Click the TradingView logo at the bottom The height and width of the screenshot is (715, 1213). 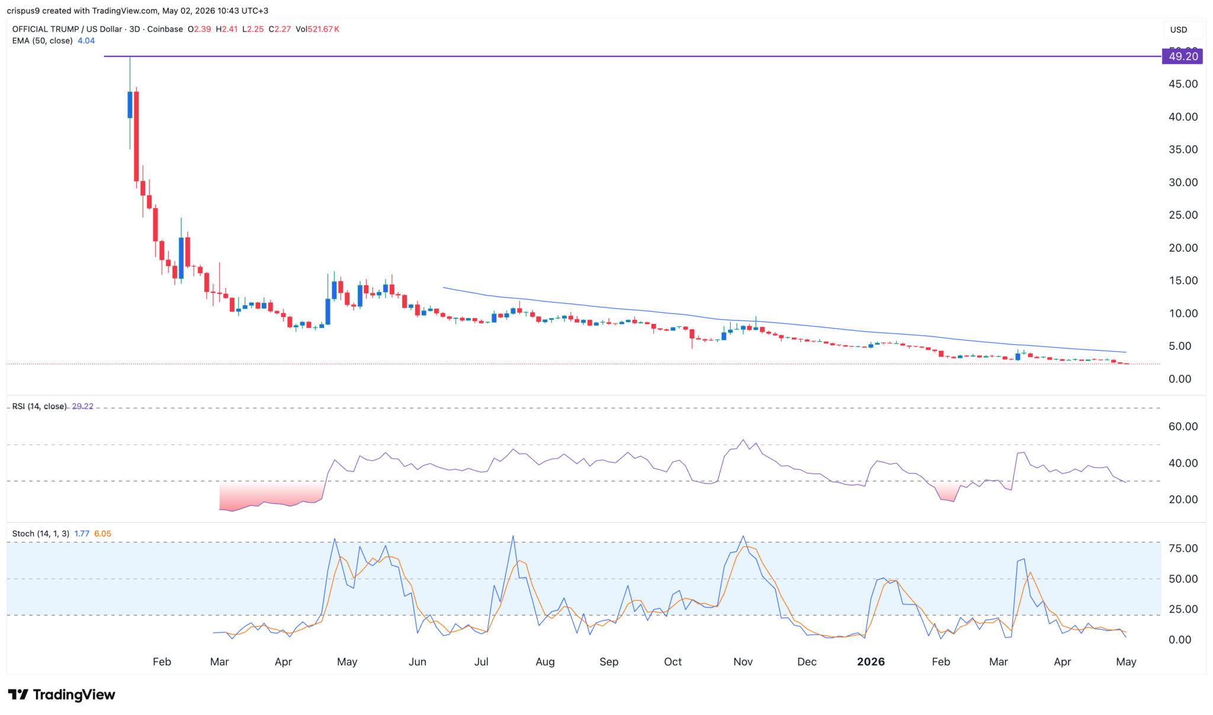62,694
